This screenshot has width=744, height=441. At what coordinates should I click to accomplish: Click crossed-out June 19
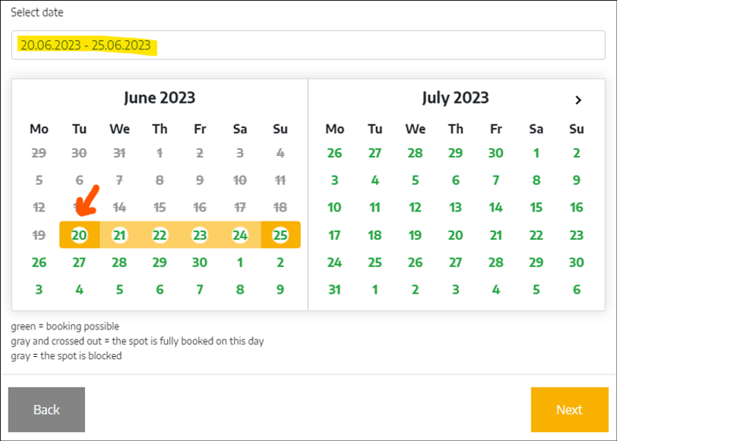pos(39,235)
